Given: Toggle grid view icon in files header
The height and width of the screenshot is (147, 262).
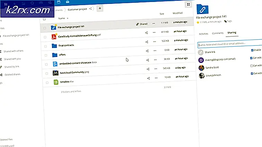Looking at the screenshot, I should 188,5.
